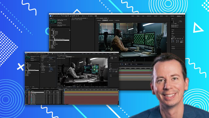This screenshot has height=118, width=209.
Task: Select the highlighted footage row in back window Project panel
Action: pos(59,40)
